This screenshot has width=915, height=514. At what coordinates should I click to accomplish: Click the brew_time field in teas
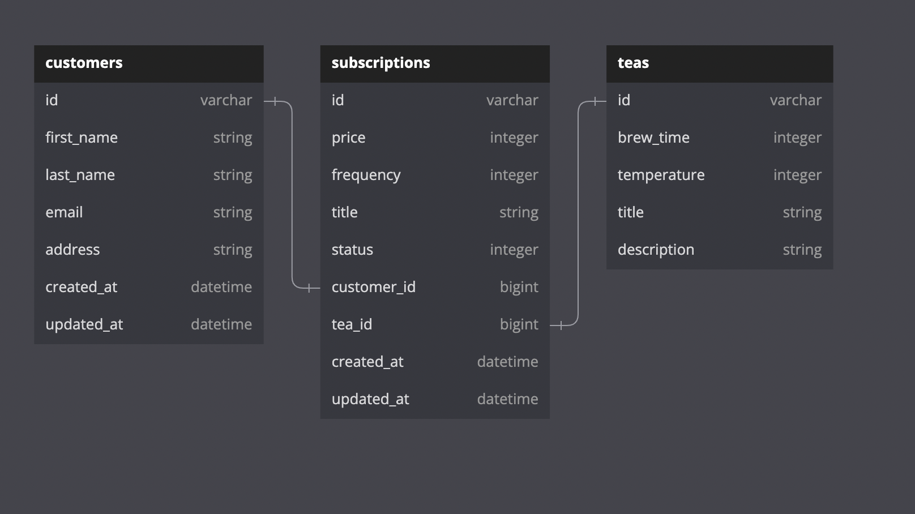pyautogui.click(x=720, y=138)
